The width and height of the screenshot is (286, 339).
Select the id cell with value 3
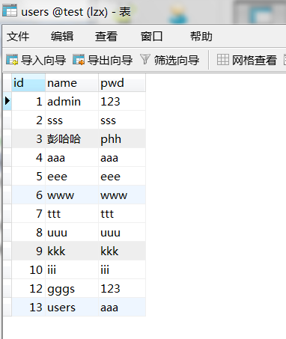tap(28, 138)
